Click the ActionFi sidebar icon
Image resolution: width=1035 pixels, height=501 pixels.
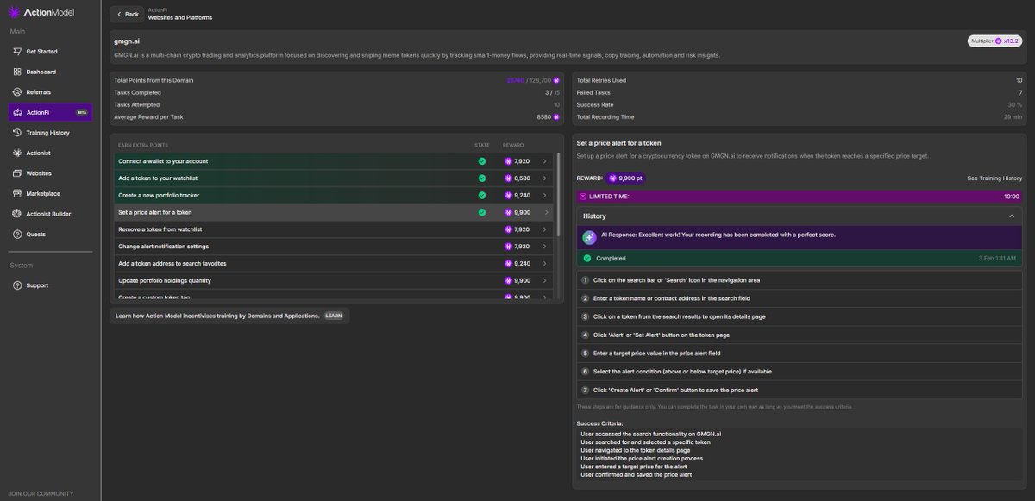click(18, 112)
